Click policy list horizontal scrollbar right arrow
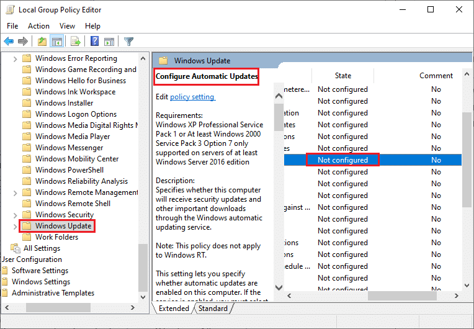This screenshot has height=329, width=474. pyautogui.click(x=457, y=295)
